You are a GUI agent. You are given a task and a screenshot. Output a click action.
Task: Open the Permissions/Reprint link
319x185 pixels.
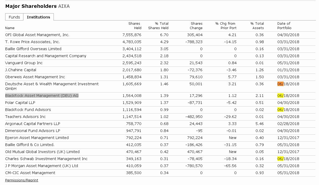22,180
